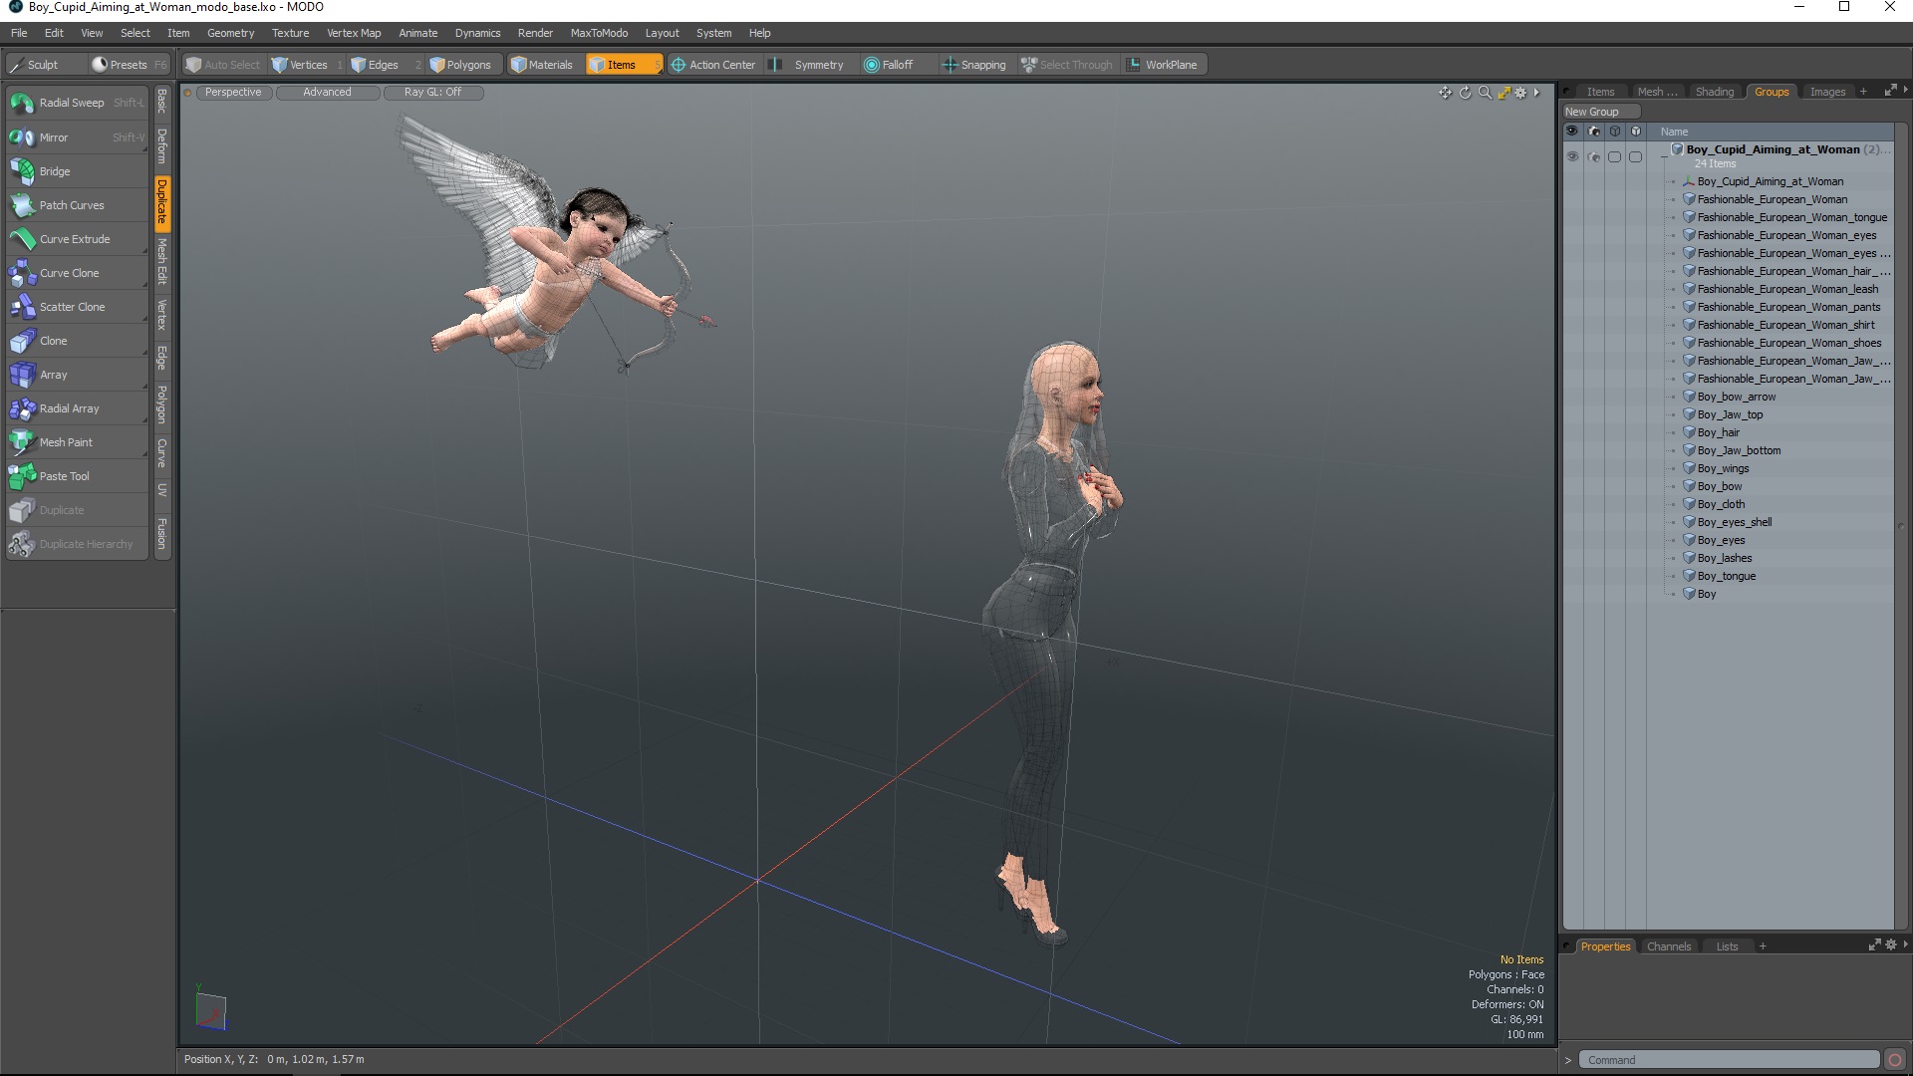This screenshot has height=1076, width=1913.
Task: Click the viewport zoom magnifier icon
Action: tap(1485, 93)
